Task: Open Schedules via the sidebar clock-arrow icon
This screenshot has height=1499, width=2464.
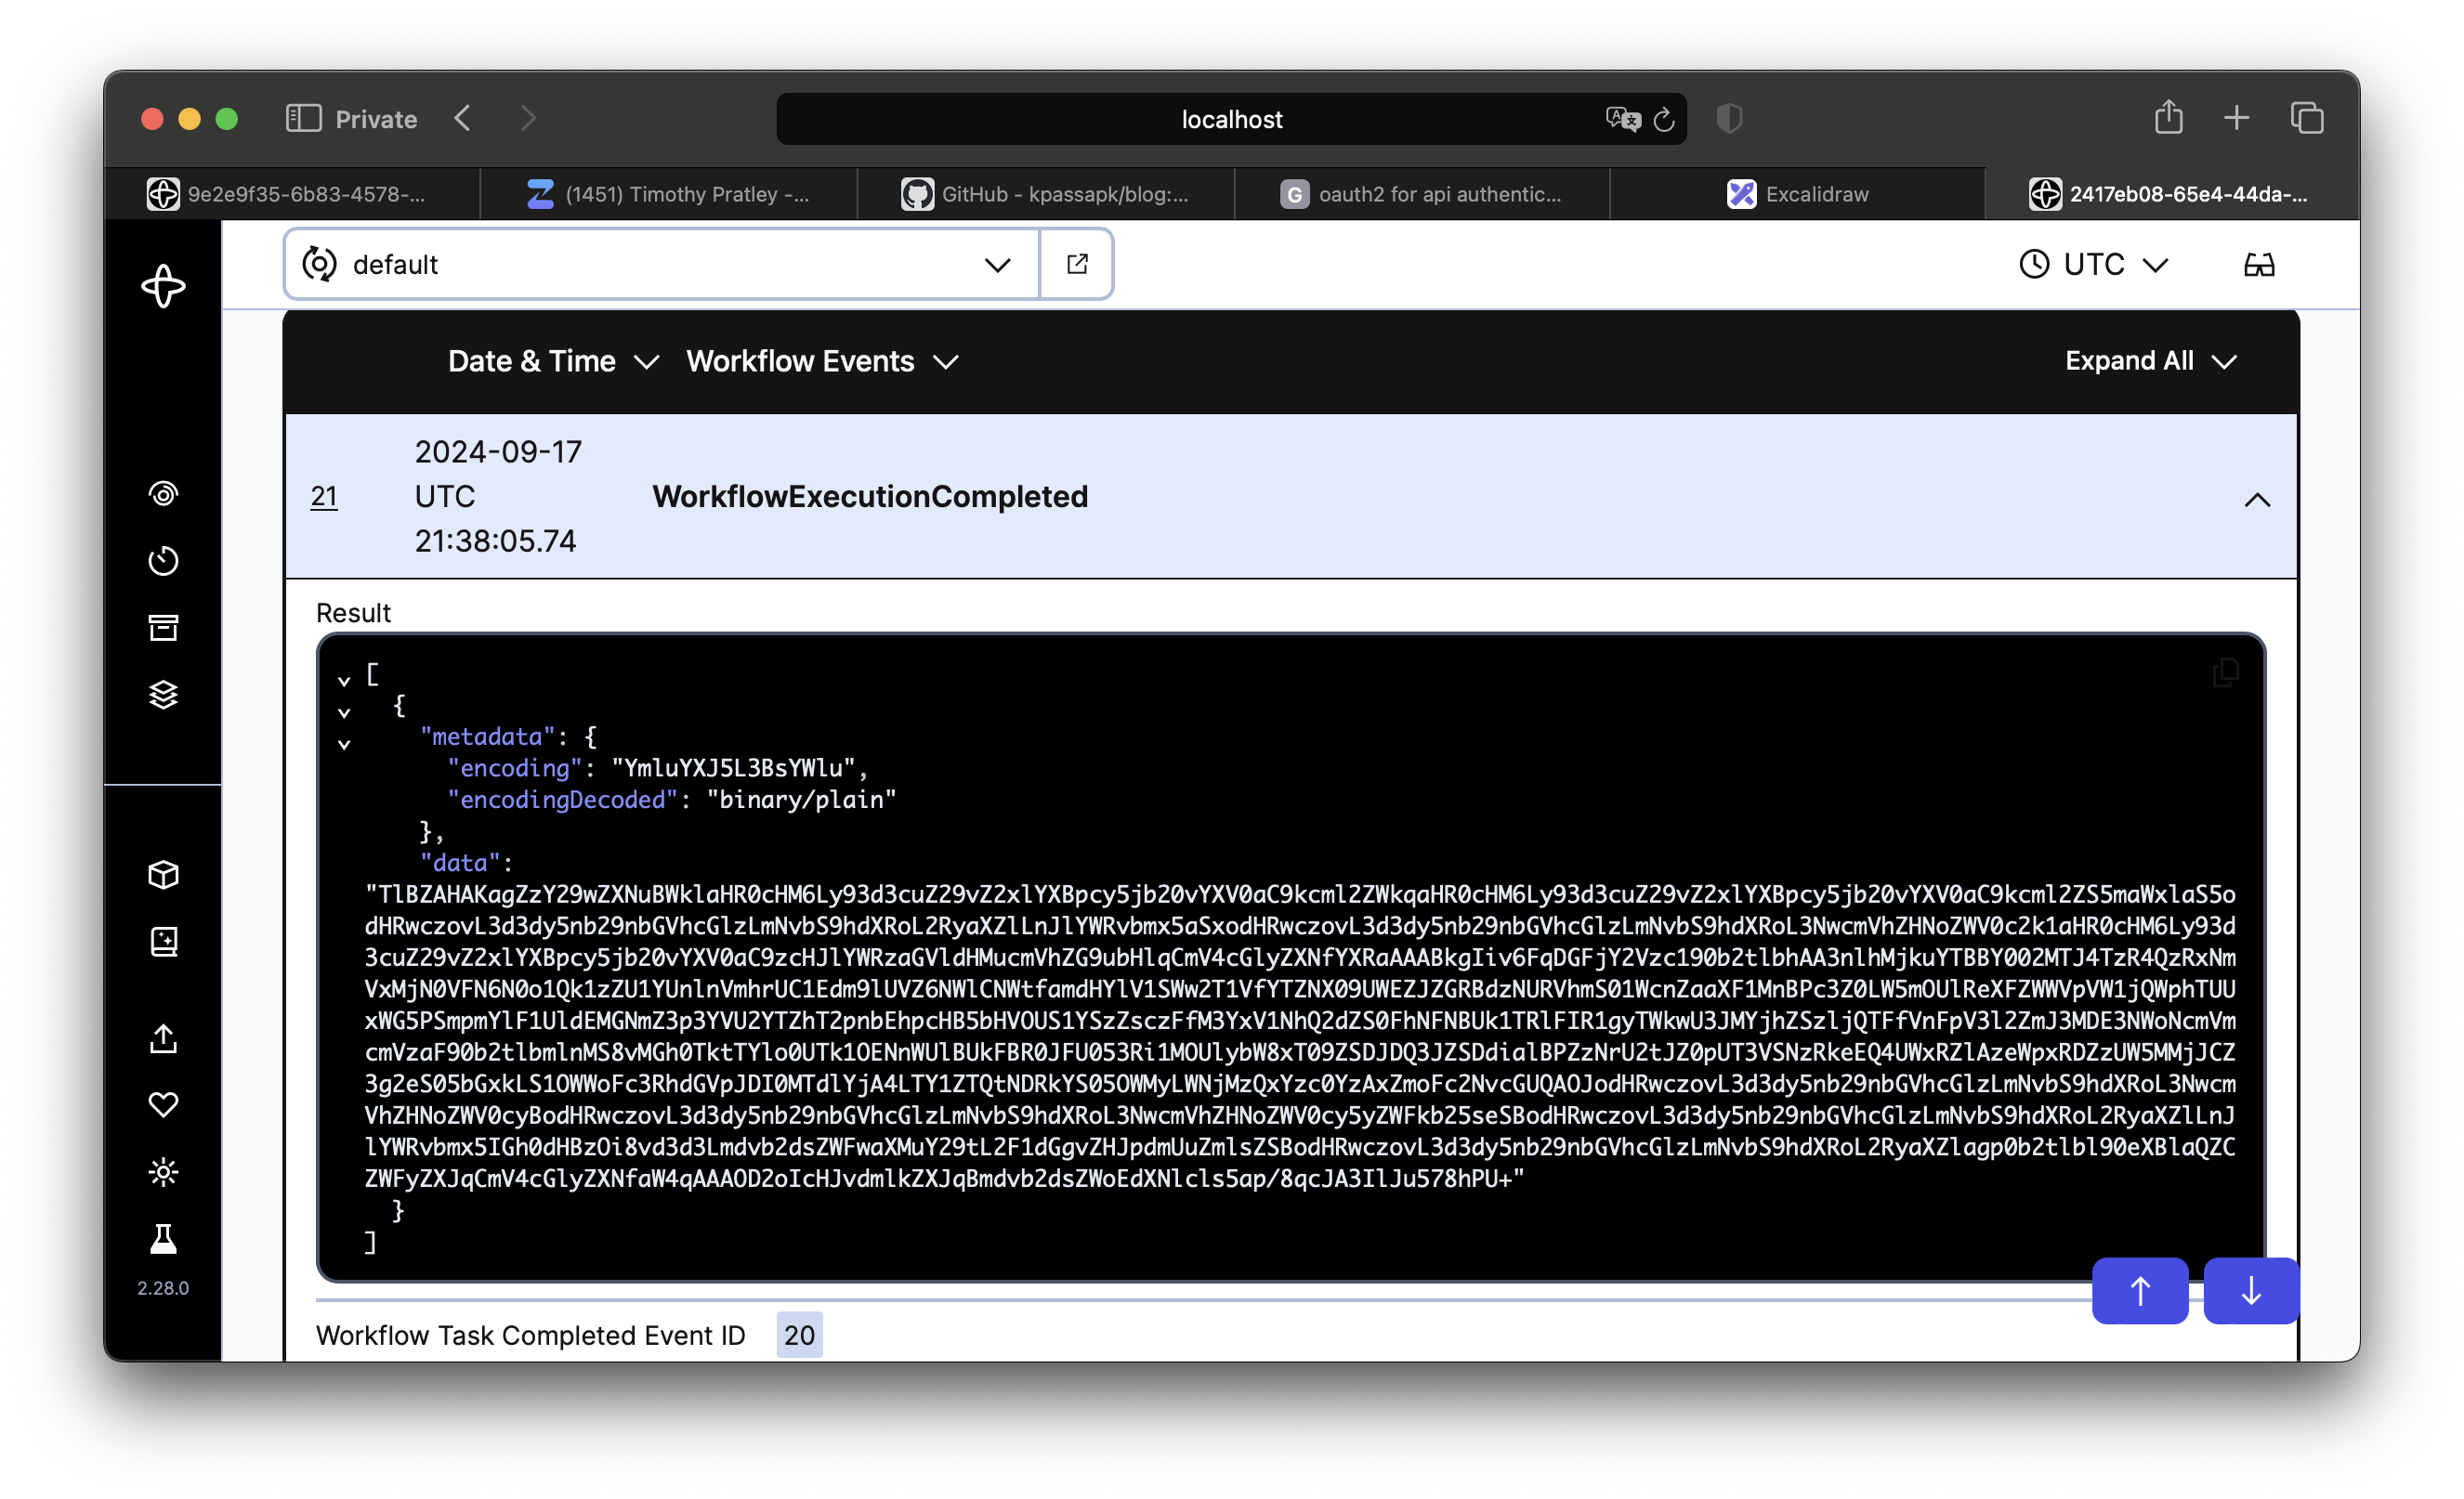Action: 163,561
